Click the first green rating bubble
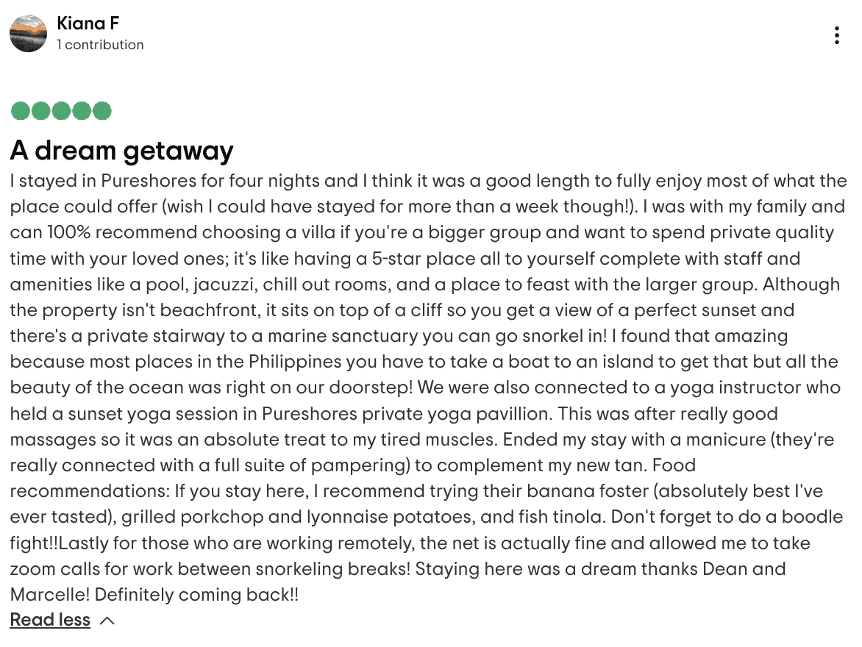Screen dimensions: 862x647 click(x=21, y=111)
